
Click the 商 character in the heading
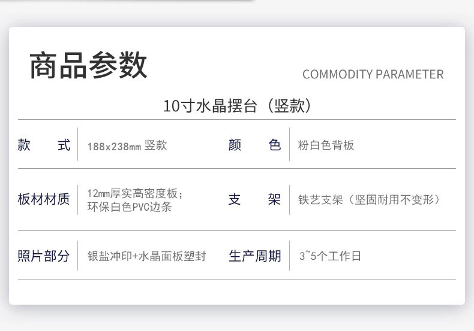(44, 65)
